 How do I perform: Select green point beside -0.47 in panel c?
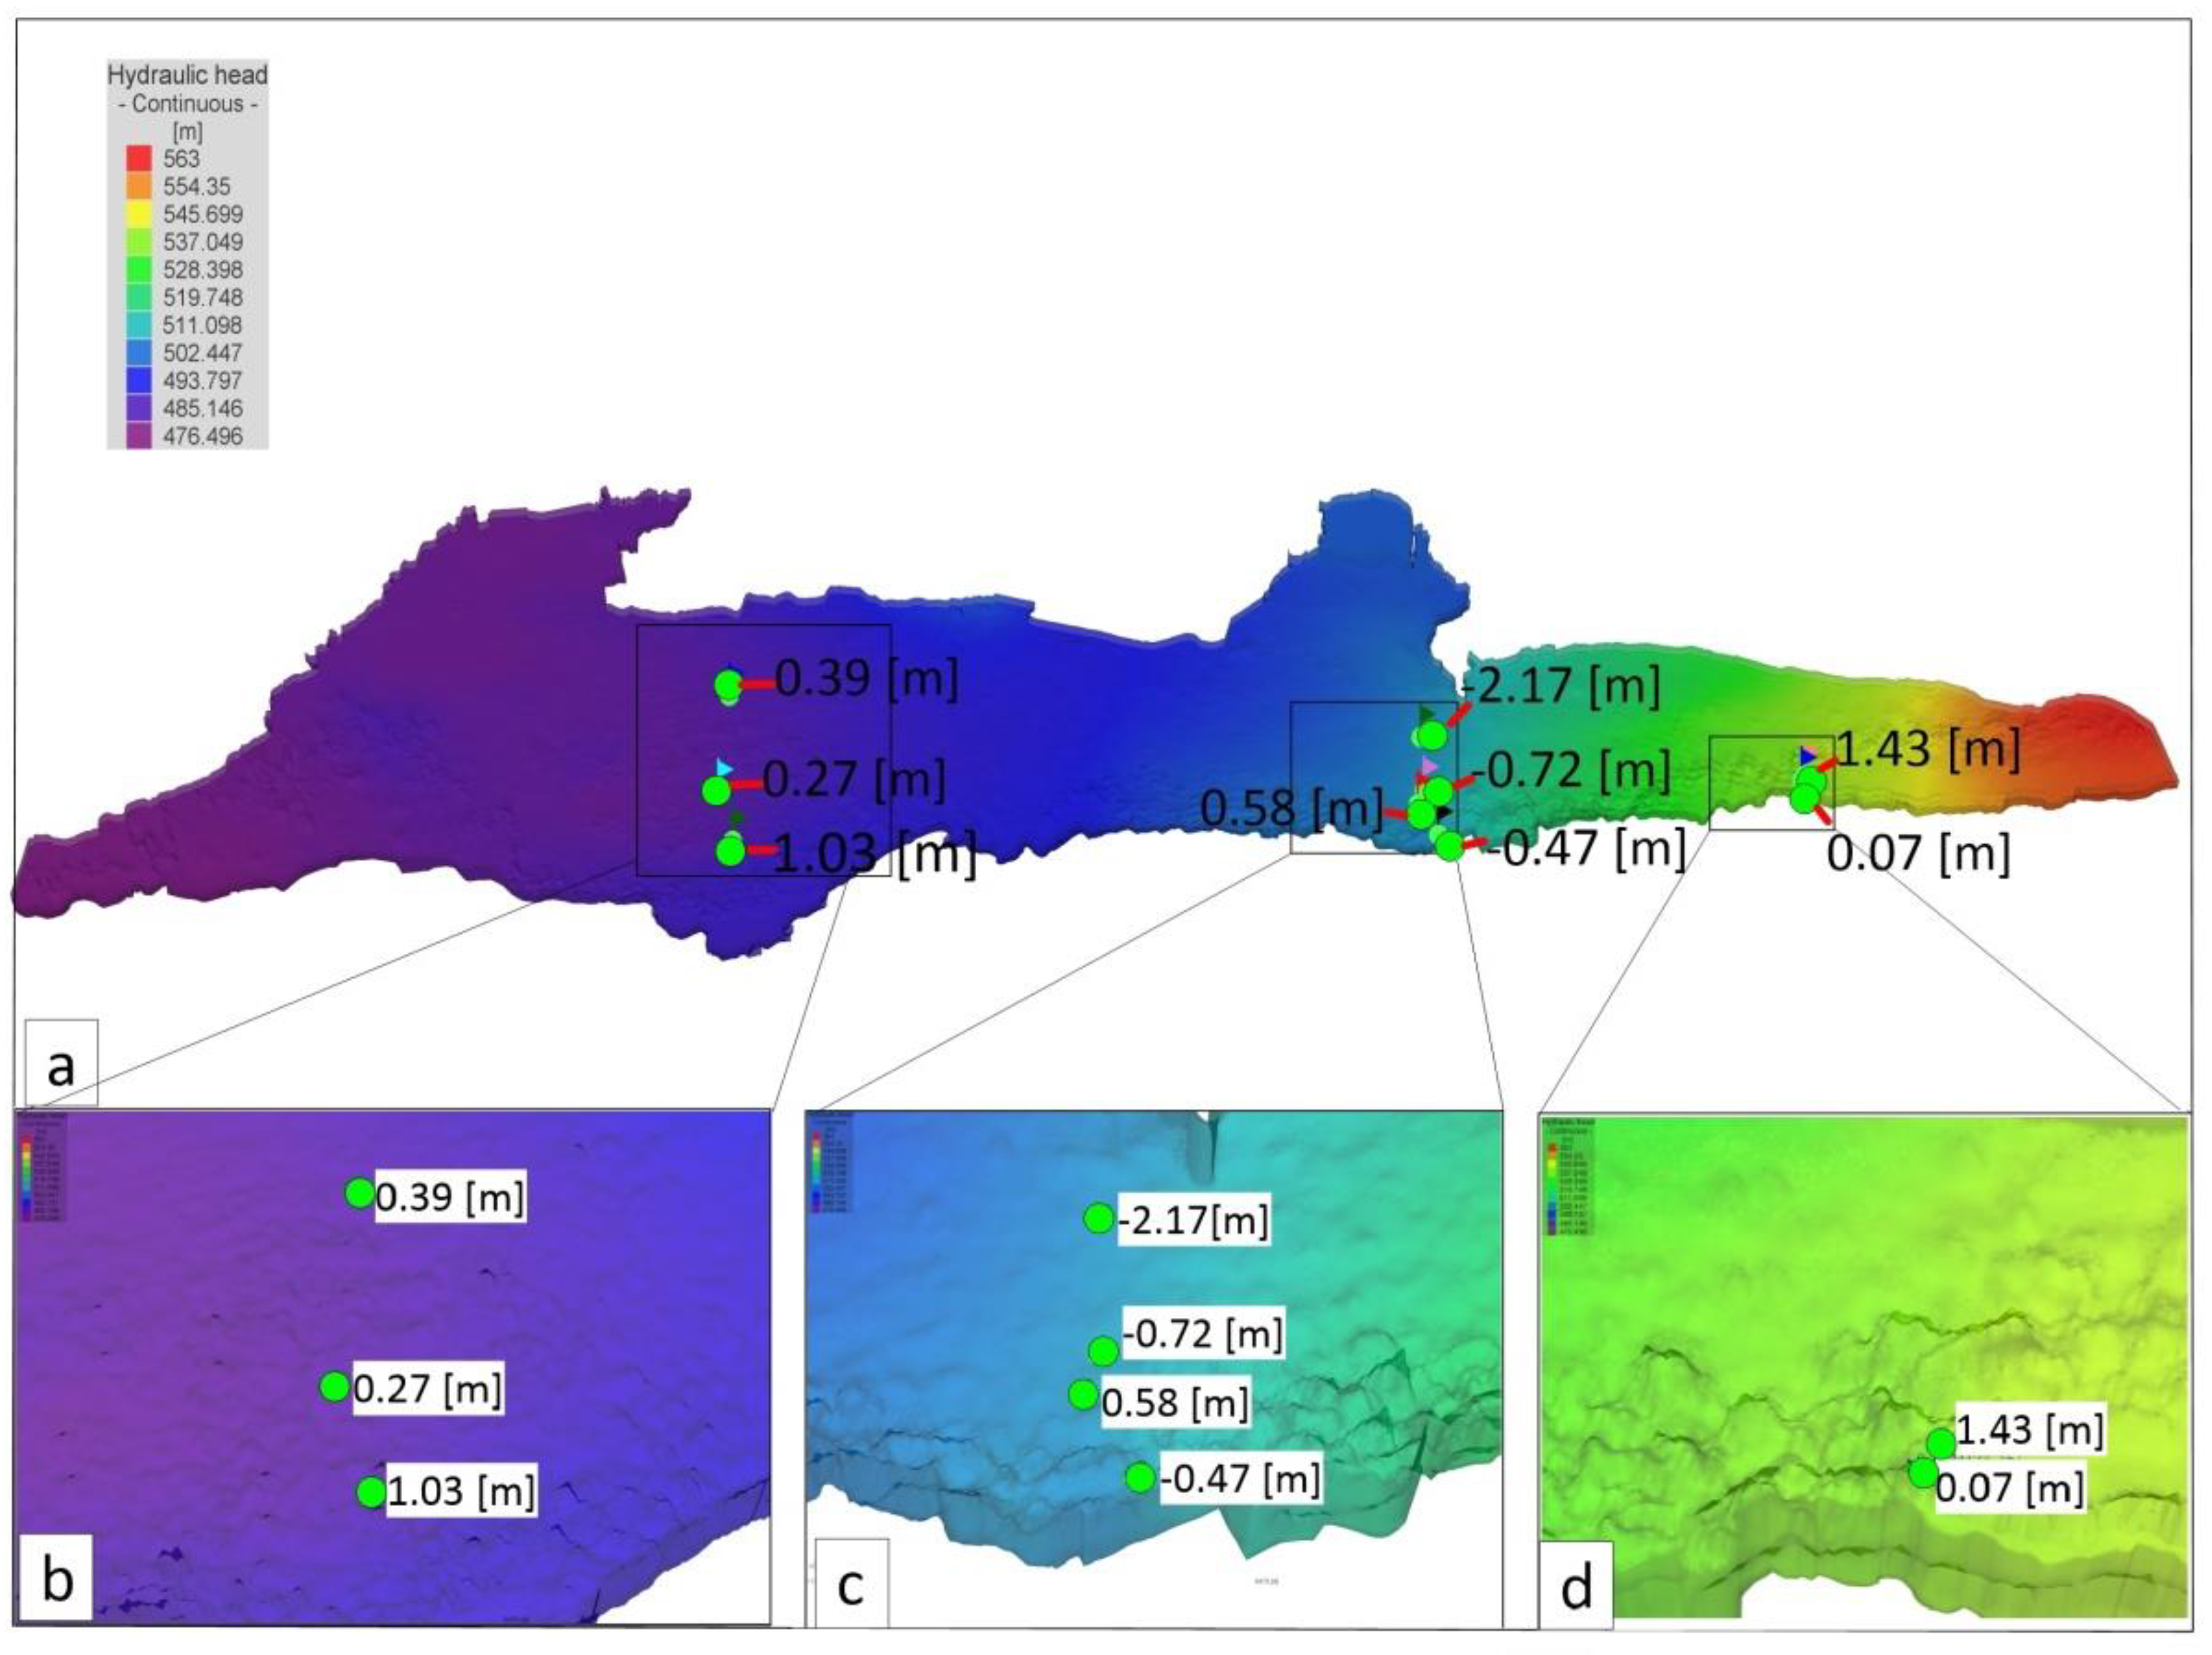click(1140, 1477)
